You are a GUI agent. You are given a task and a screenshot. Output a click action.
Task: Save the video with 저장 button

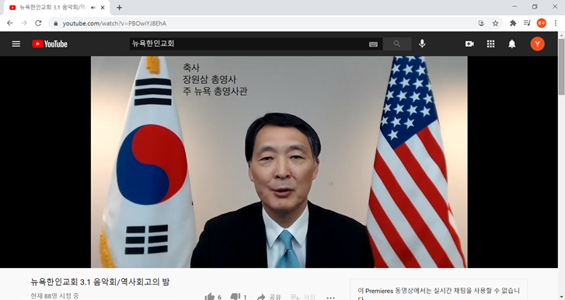[303, 297]
